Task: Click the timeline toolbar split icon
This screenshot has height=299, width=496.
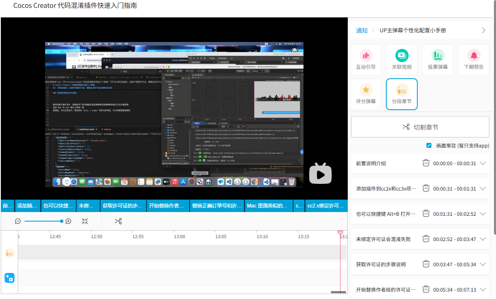Action: (118, 221)
